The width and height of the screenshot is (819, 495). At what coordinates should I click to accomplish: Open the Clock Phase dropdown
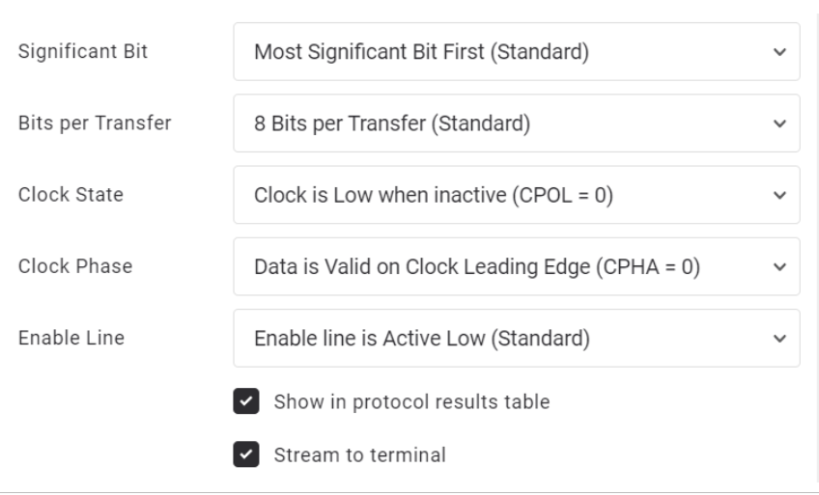(x=516, y=266)
